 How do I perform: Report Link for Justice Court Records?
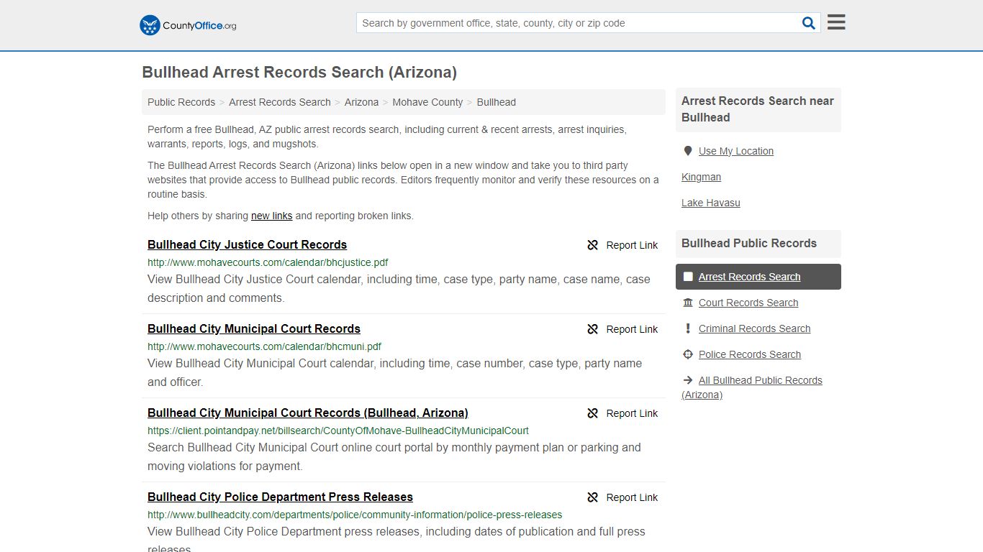(632, 245)
